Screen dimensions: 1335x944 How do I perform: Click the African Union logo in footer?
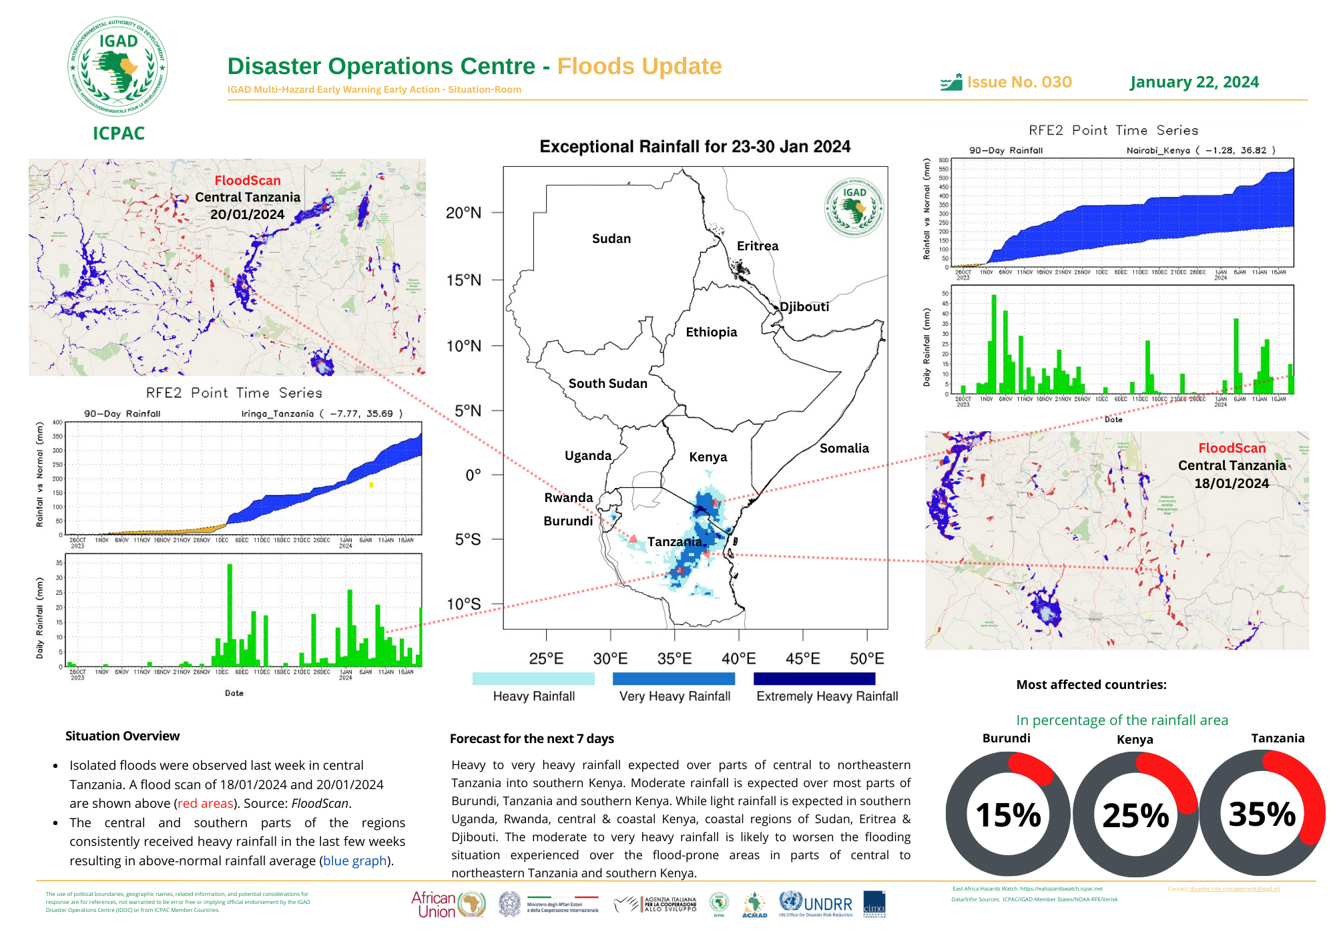point(448,905)
